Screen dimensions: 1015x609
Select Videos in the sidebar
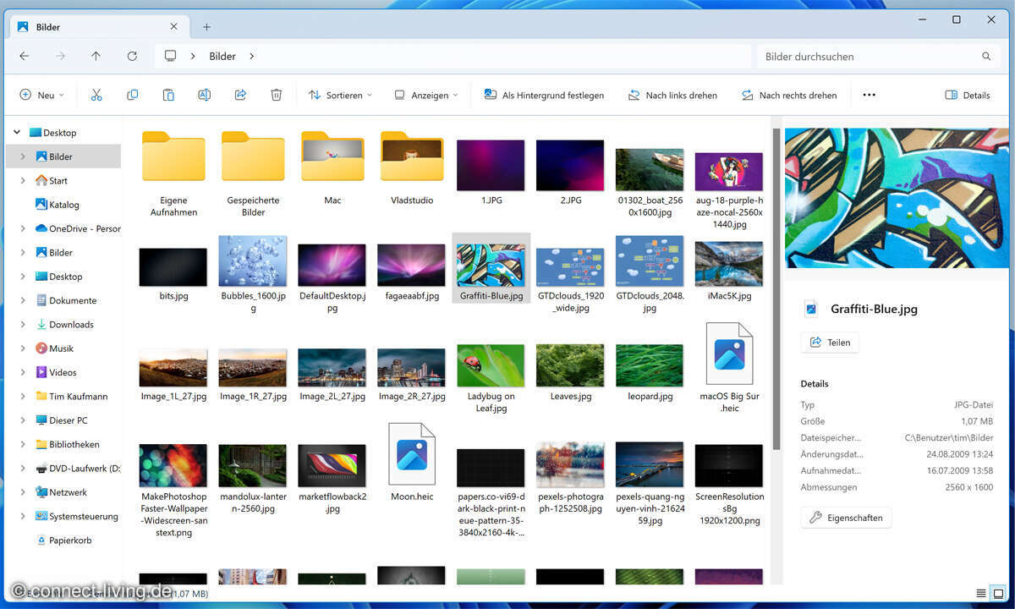(x=63, y=372)
